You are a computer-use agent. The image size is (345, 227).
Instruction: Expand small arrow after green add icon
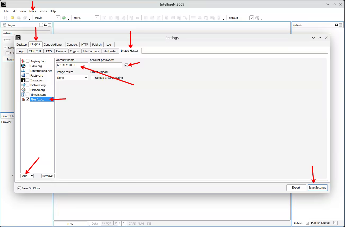click(68, 19)
